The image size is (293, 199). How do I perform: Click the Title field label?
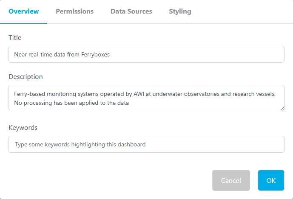(15, 38)
